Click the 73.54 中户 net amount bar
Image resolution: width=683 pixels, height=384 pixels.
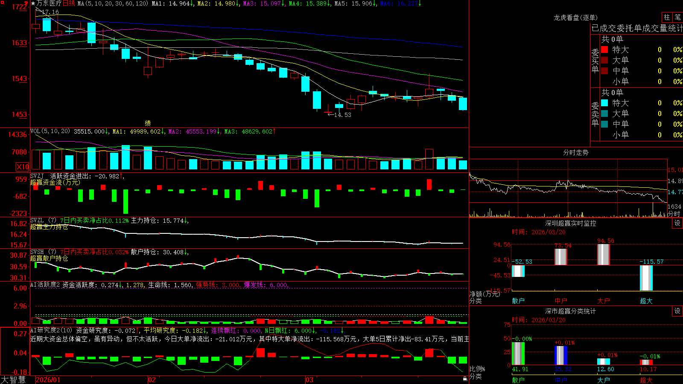(561, 257)
